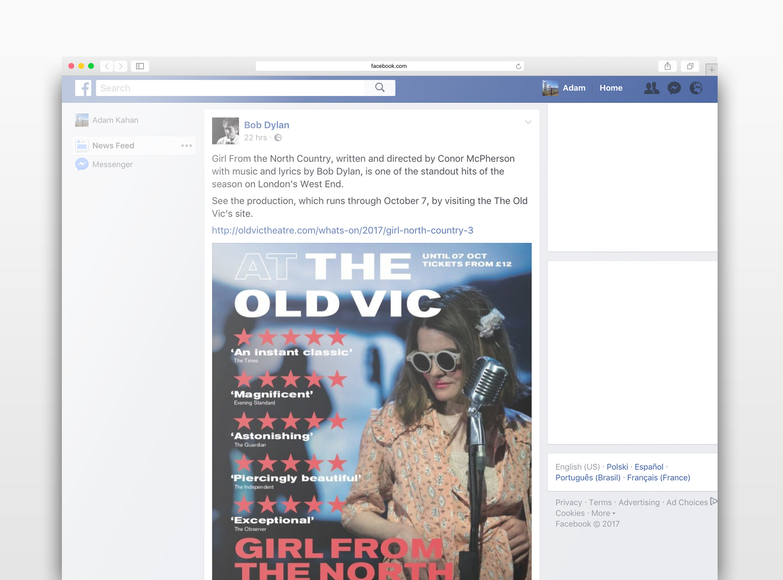Click the green fullscreen window button
The width and height of the screenshot is (783, 580).
coord(91,66)
